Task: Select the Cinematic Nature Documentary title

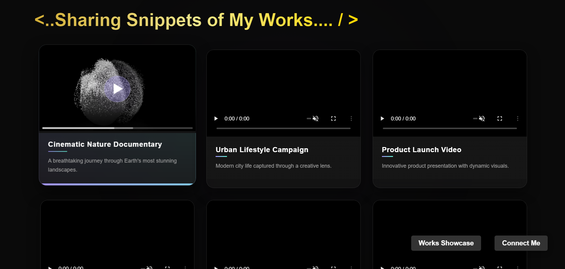Action: coord(105,144)
